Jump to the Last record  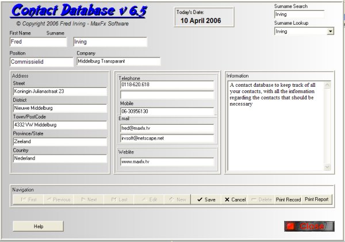tap(118, 199)
